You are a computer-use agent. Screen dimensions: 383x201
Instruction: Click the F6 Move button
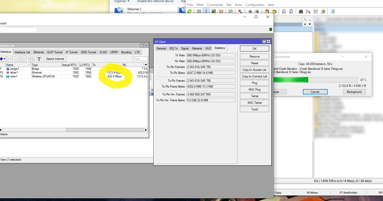312,193
